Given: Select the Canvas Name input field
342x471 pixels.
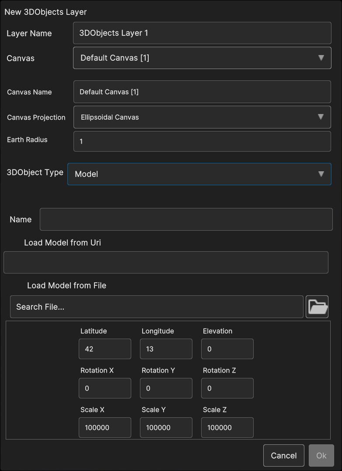Looking at the screenshot, I should tap(202, 92).
